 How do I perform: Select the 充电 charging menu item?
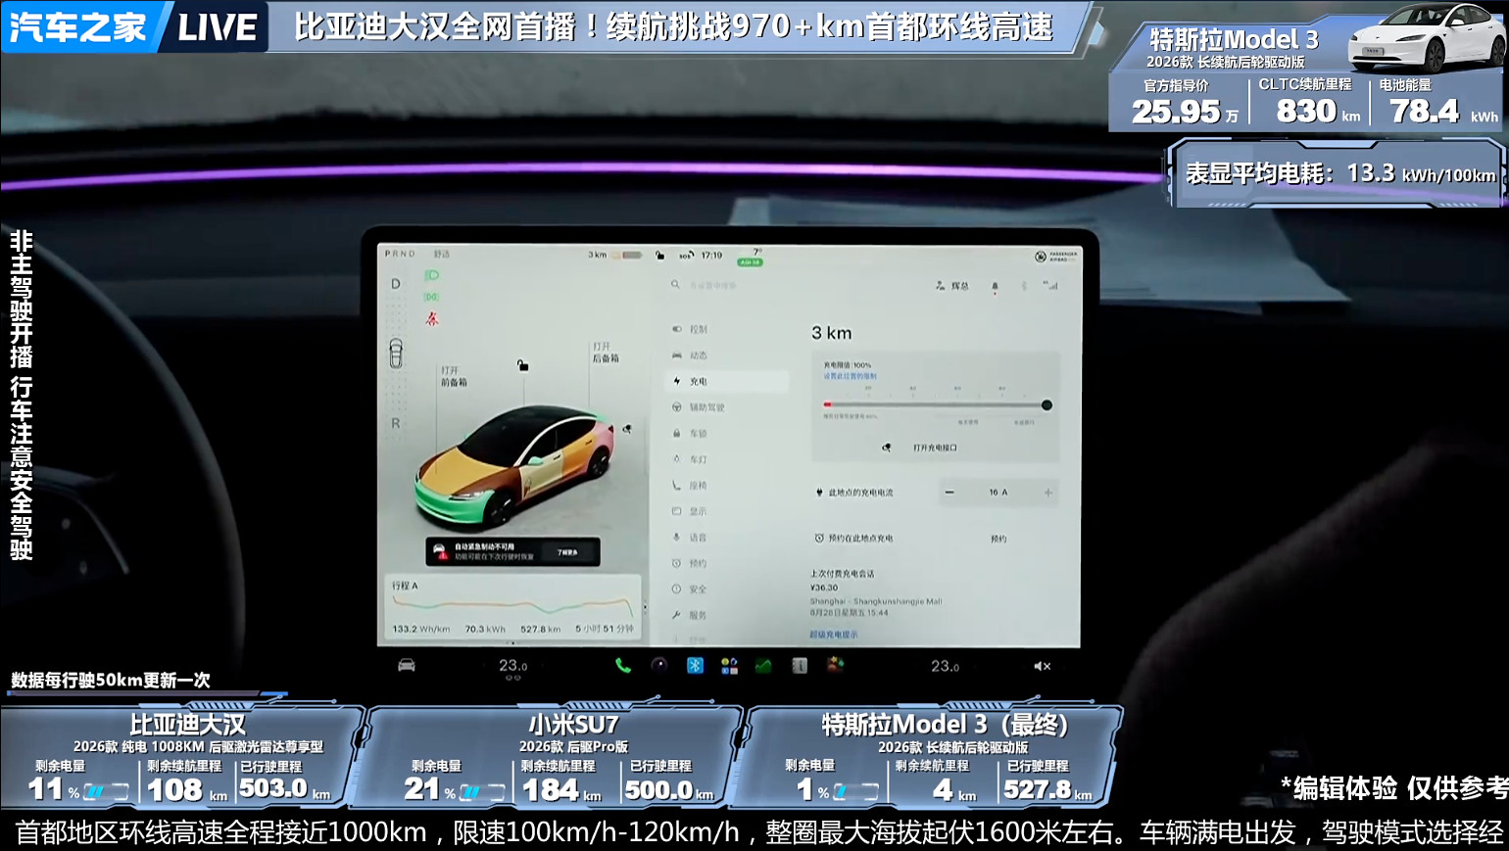(726, 381)
